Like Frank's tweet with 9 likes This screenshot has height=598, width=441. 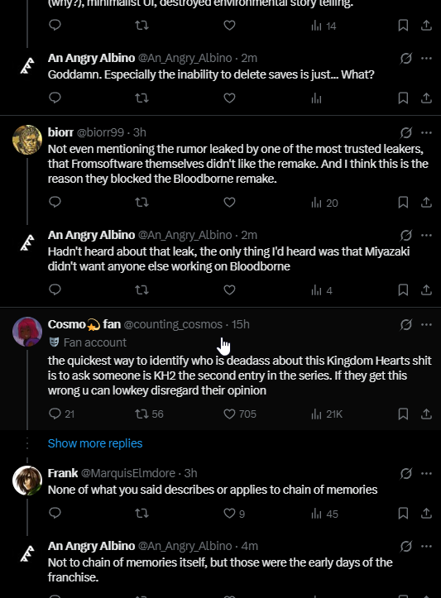(x=233, y=514)
